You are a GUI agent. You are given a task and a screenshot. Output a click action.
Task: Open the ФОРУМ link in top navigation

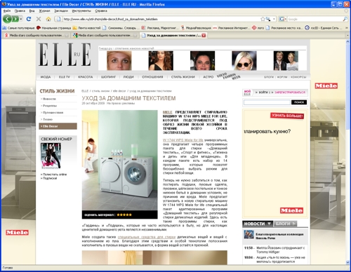coord(282,77)
